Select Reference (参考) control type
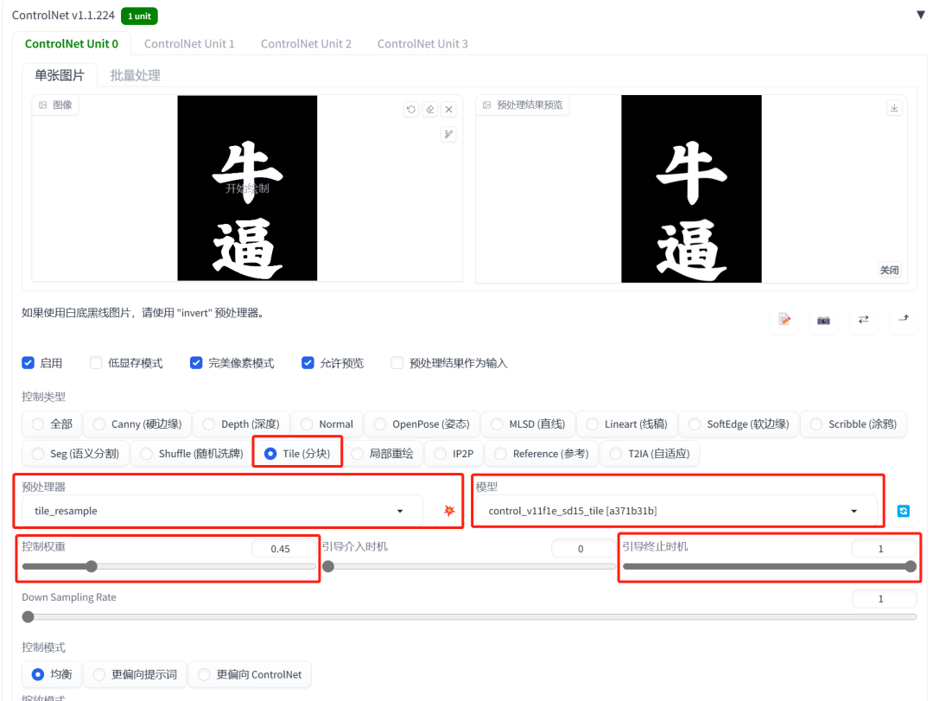Viewport: 933px width, 701px height. tap(542, 454)
